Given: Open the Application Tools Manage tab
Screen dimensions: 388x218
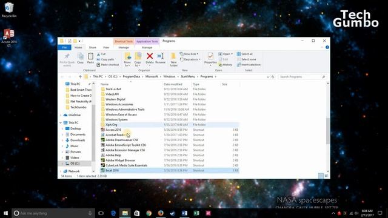Looking at the screenshot, I should pyautogui.click(x=147, y=47).
